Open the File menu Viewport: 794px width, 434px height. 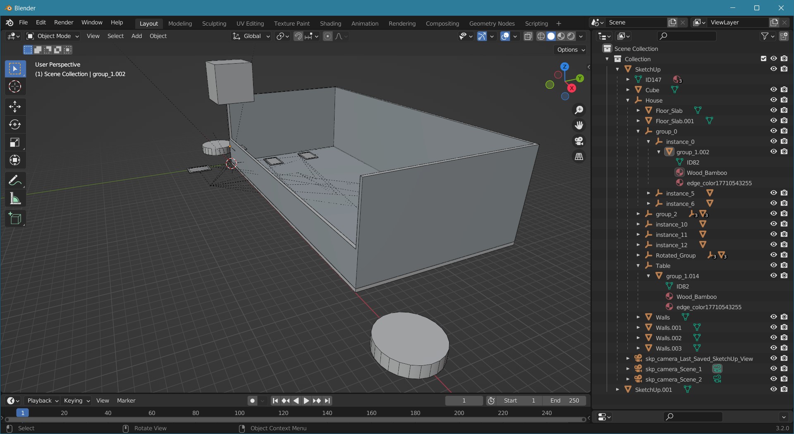pyautogui.click(x=23, y=22)
